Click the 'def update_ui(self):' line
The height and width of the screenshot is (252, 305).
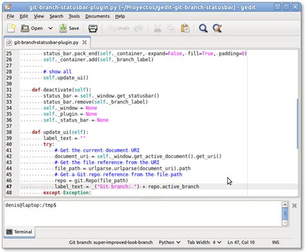coord(60,132)
